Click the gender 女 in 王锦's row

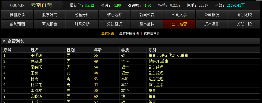69,73
